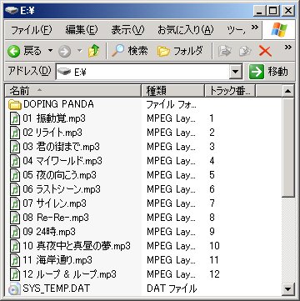300x301 pixels.
Task: Select the icon of 12 ループ & ループ.mp3
Action: coord(15,275)
